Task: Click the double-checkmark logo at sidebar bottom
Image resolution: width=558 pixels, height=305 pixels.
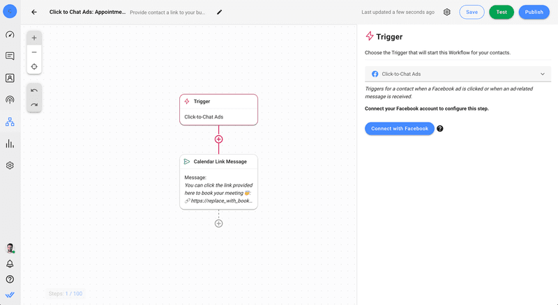Action: click(10, 295)
